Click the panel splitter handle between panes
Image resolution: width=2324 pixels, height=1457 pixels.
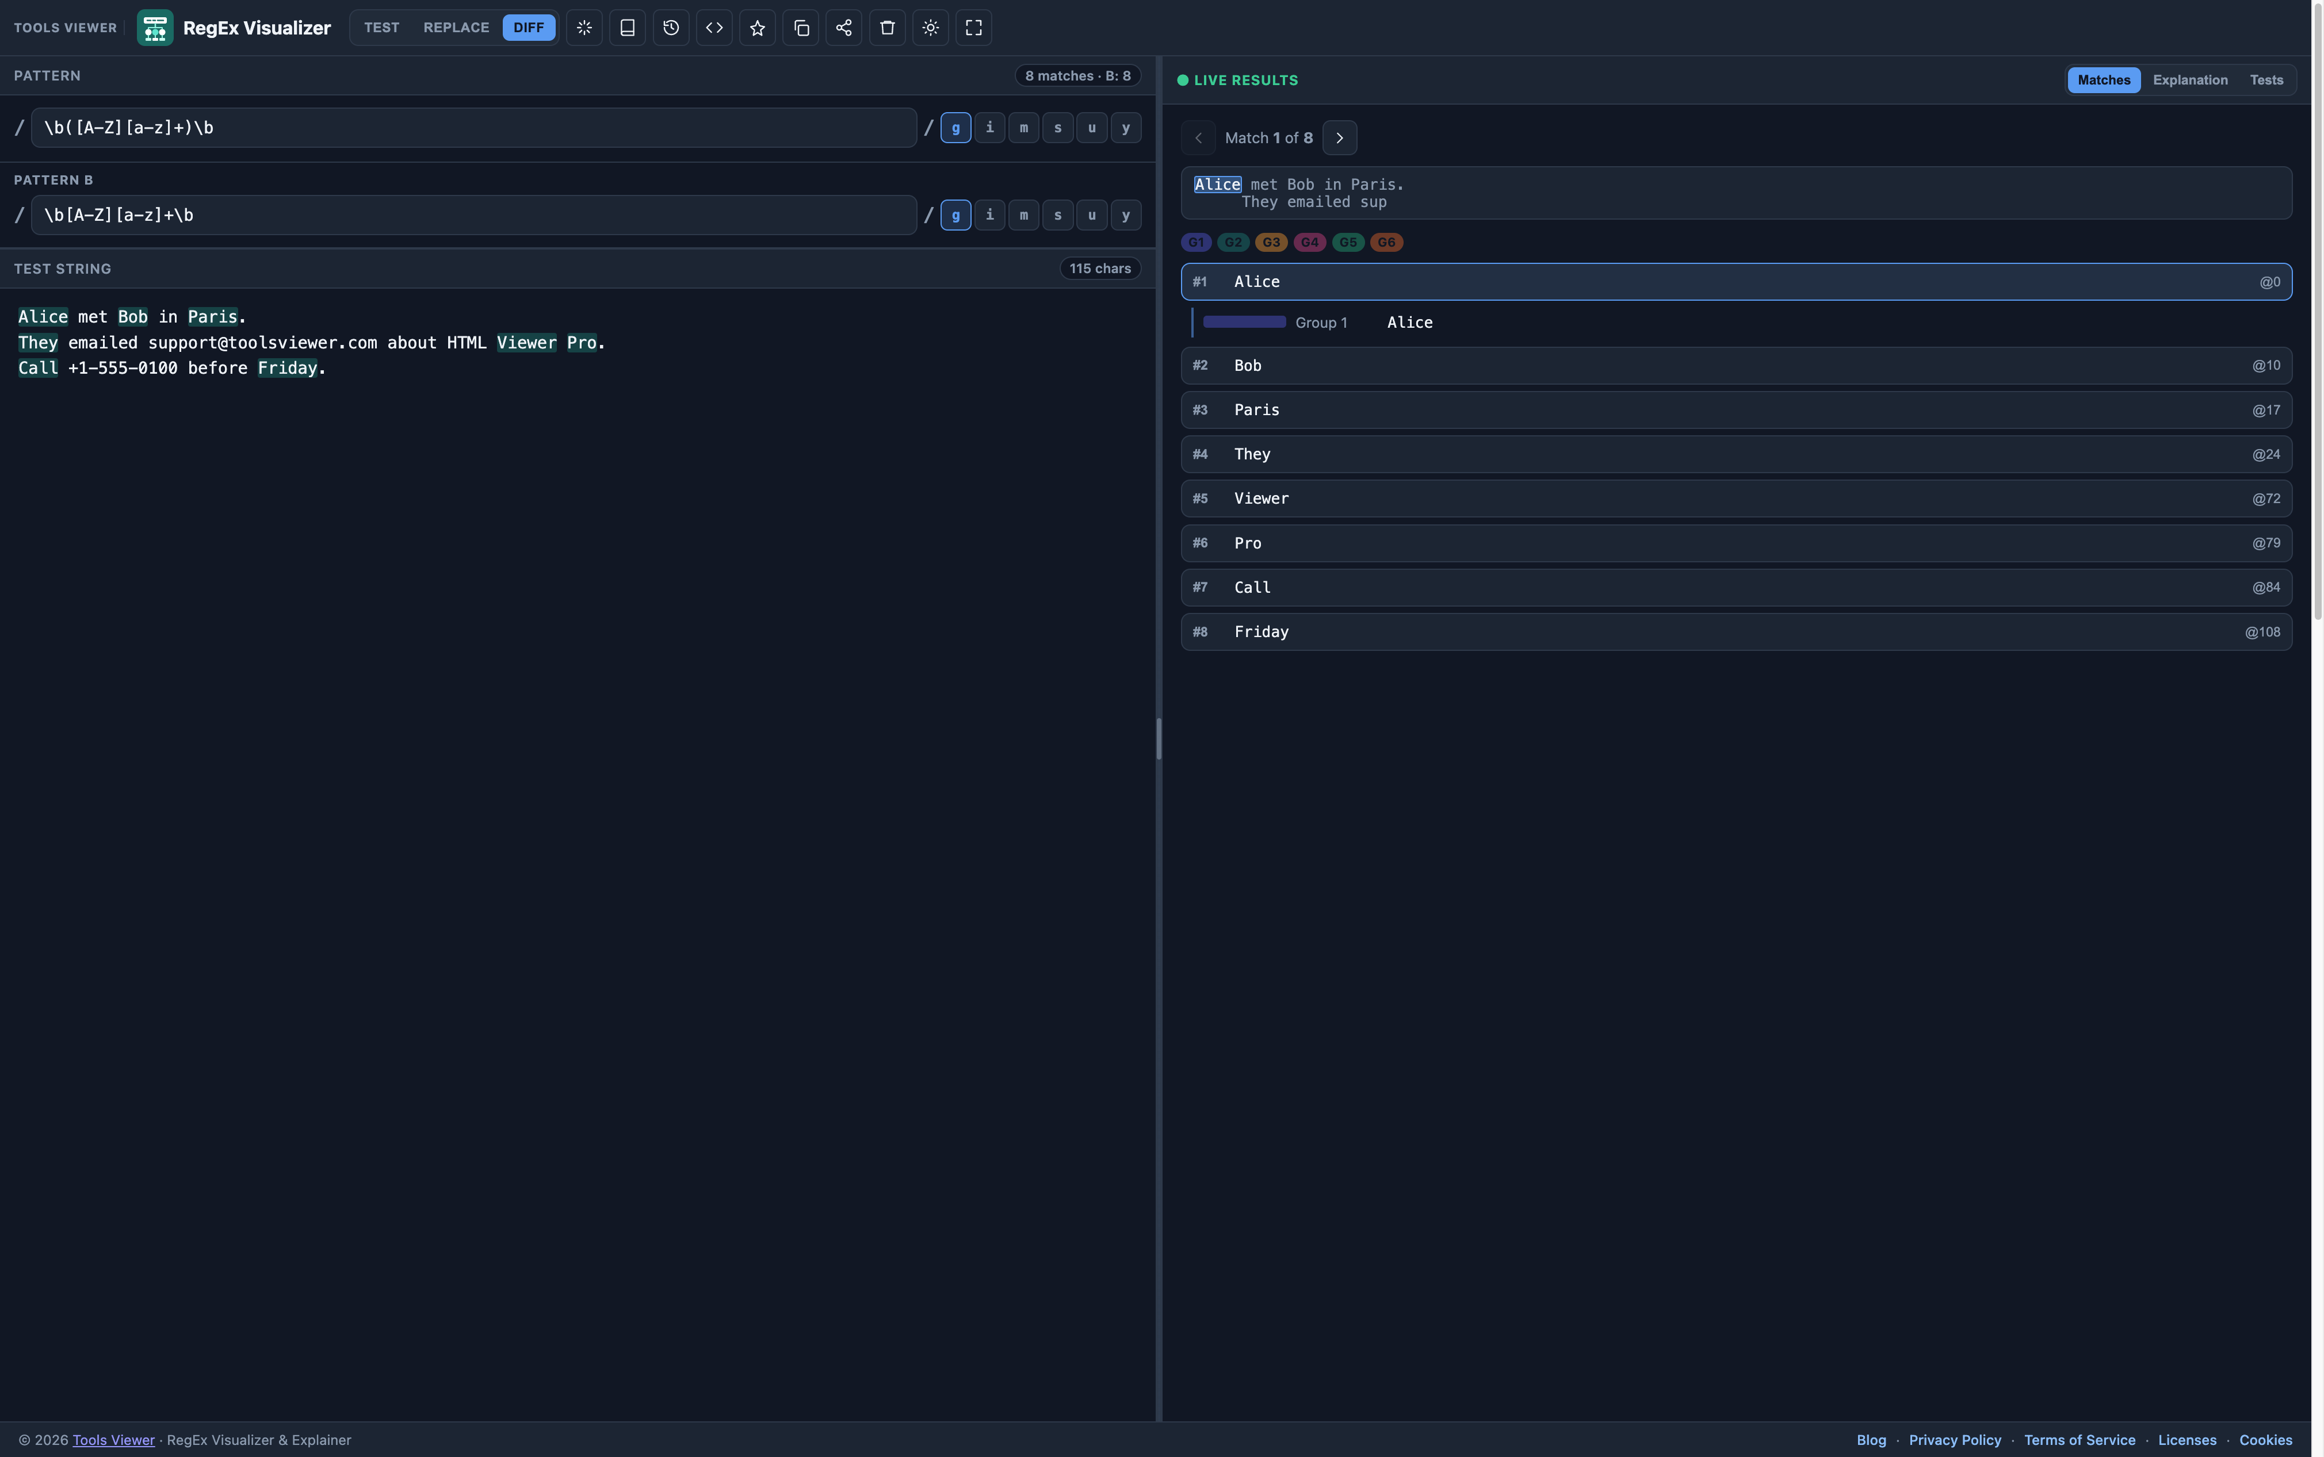tap(1159, 739)
